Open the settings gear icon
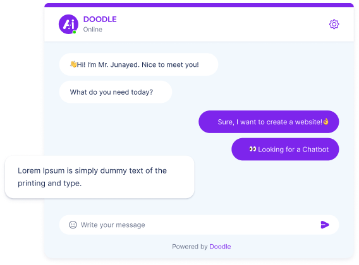 tap(334, 24)
